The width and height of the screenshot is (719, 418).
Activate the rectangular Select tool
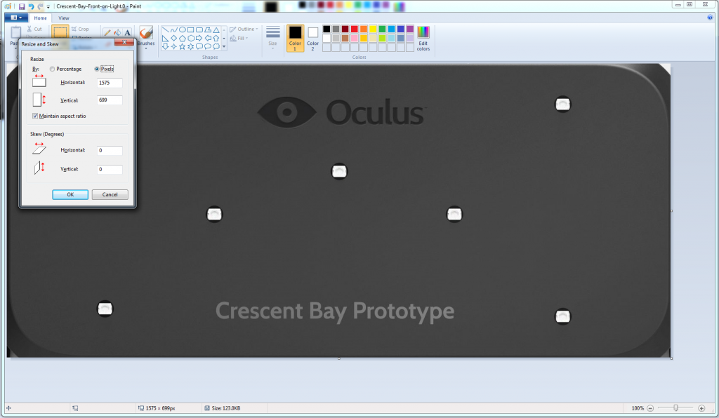[x=60, y=32]
